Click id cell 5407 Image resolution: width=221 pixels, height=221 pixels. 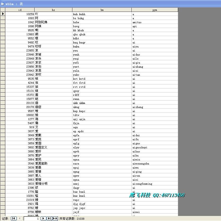pos(20,123)
